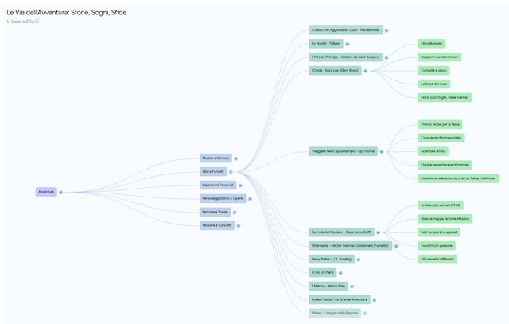The image size is (509, 324).
Task: Expand Io Ho Un Piano arrow icon
Action: pyautogui.click(x=342, y=273)
